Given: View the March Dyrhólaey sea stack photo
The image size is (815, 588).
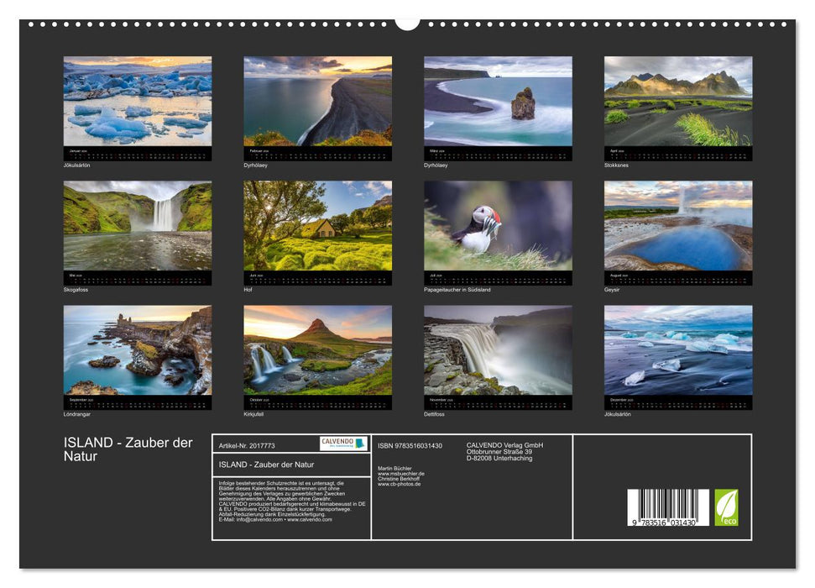Looking at the screenshot, I should coord(495,101).
